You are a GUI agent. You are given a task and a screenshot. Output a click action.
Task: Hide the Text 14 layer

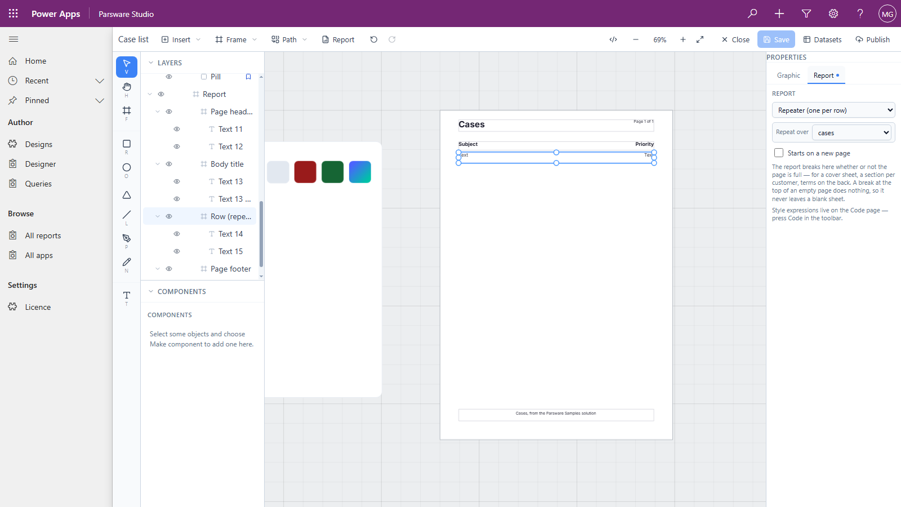[x=177, y=234]
